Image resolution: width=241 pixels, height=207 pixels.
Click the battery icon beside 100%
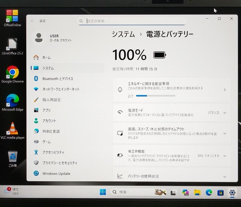pyautogui.click(x=159, y=54)
